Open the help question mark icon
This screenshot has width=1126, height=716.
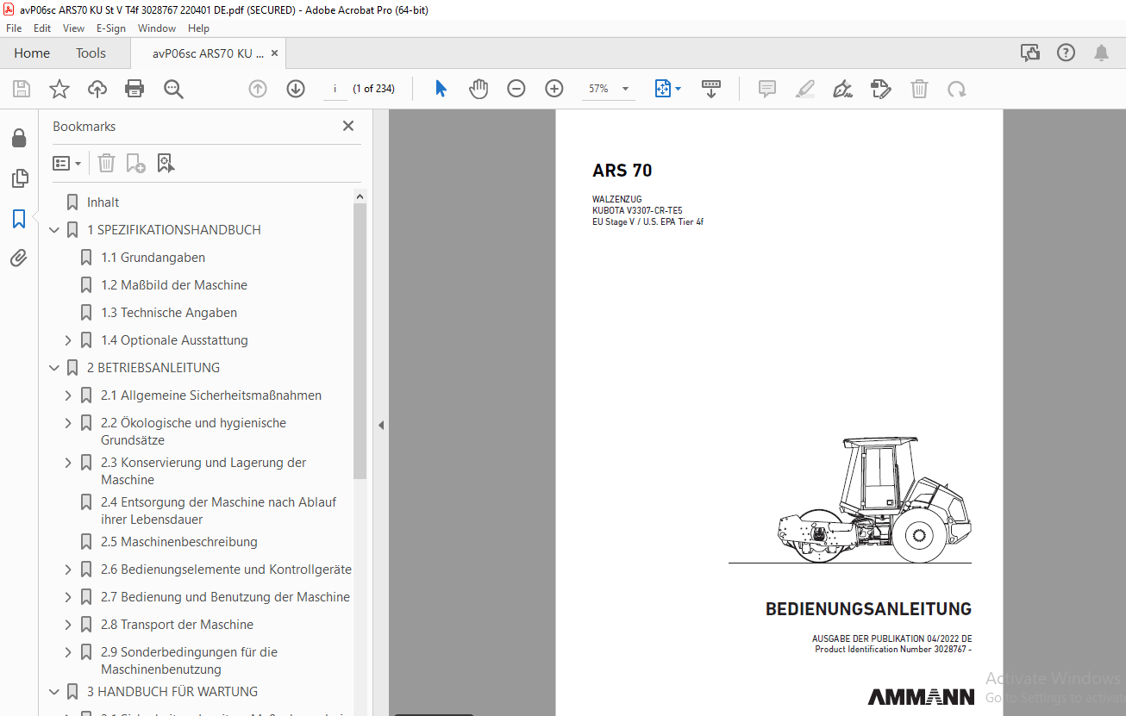click(x=1067, y=53)
